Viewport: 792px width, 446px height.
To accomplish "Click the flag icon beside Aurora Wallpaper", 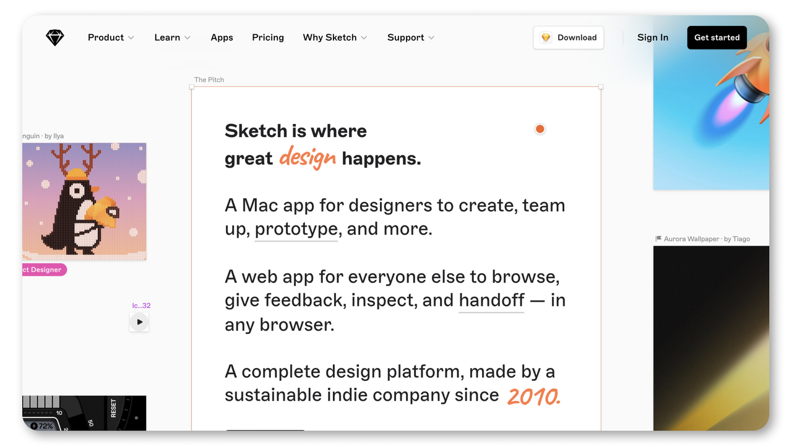I will tap(658, 238).
